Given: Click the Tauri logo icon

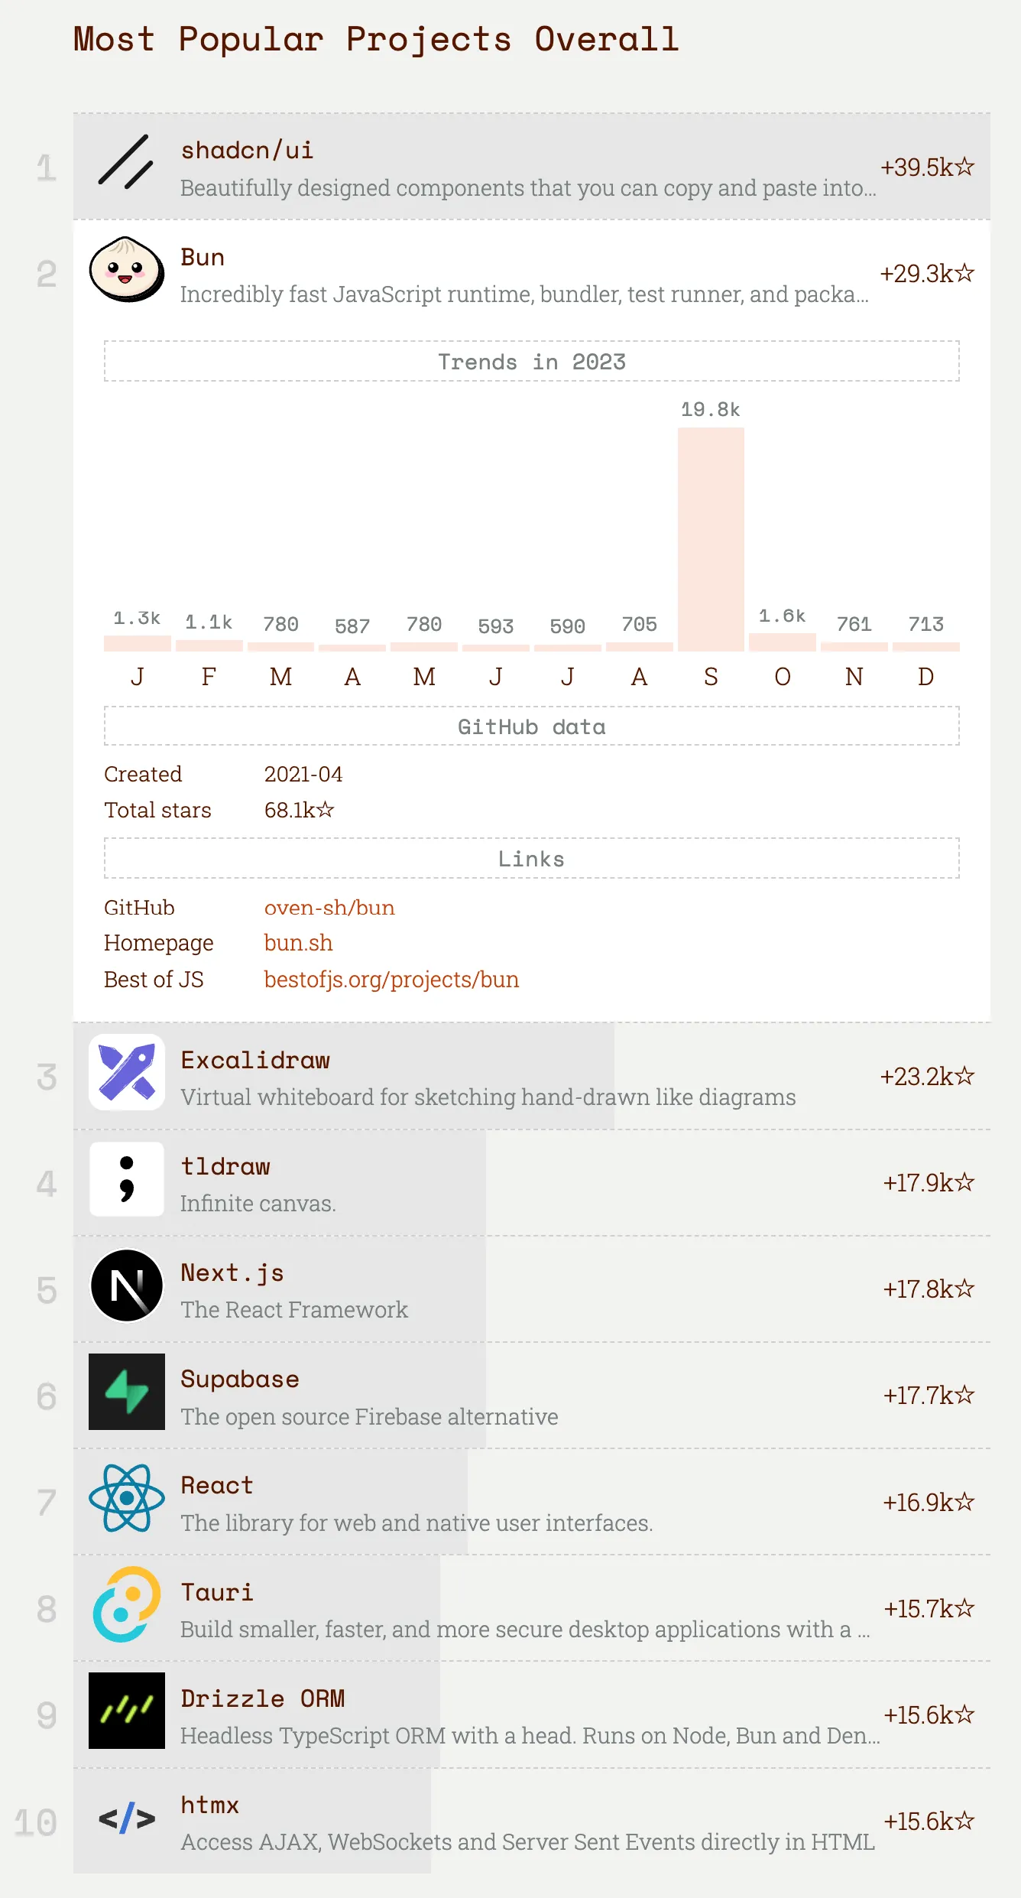Looking at the screenshot, I should [126, 1604].
